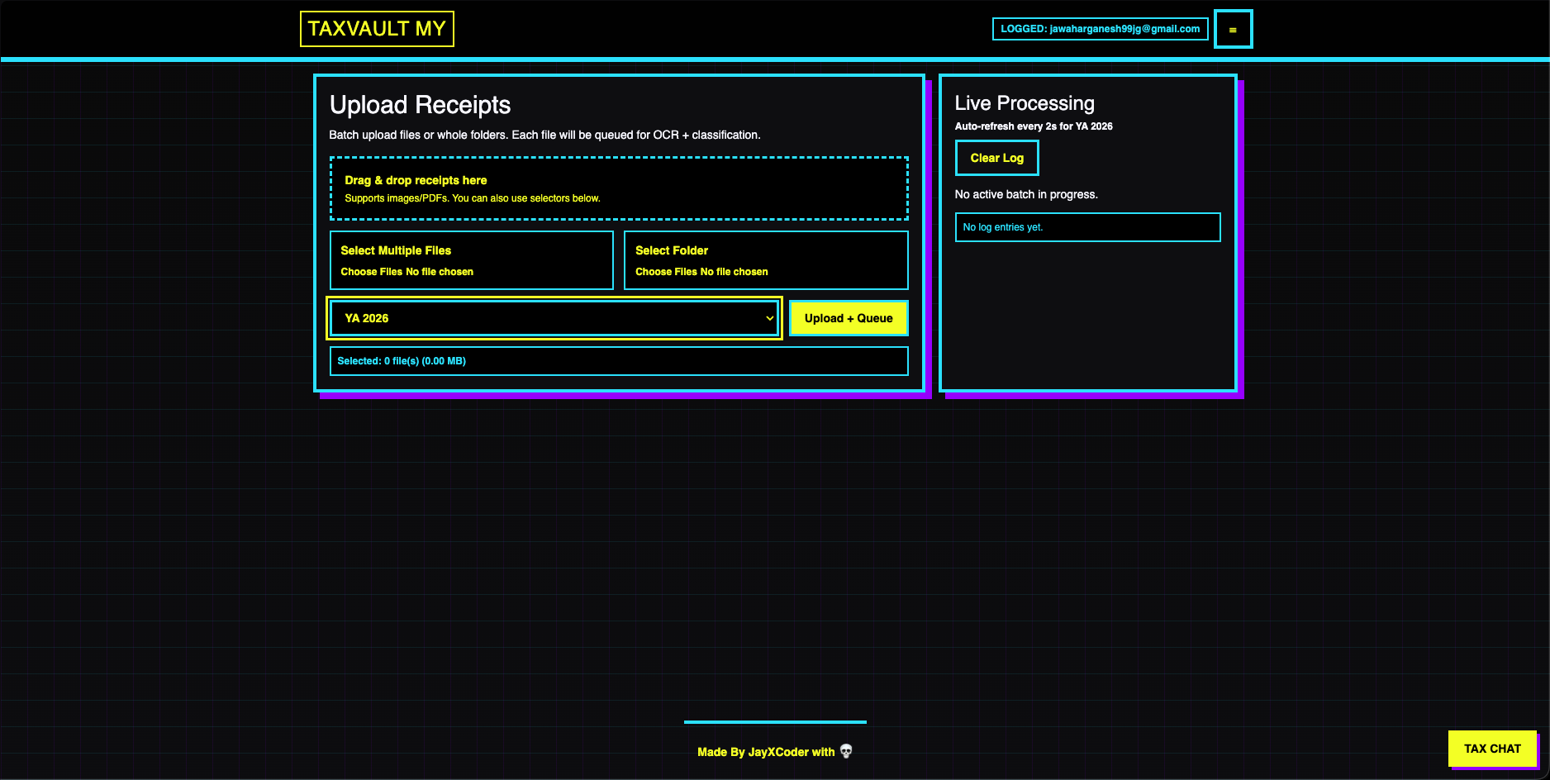The image size is (1550, 780).
Task: Click the 'Selected: 0 file(s)' status text
Action: coord(402,361)
